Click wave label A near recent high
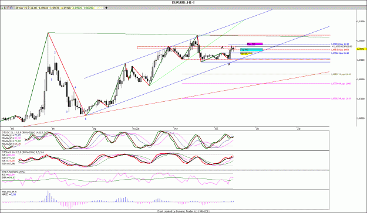Viewport: 367px width, 213px height. tap(223, 47)
